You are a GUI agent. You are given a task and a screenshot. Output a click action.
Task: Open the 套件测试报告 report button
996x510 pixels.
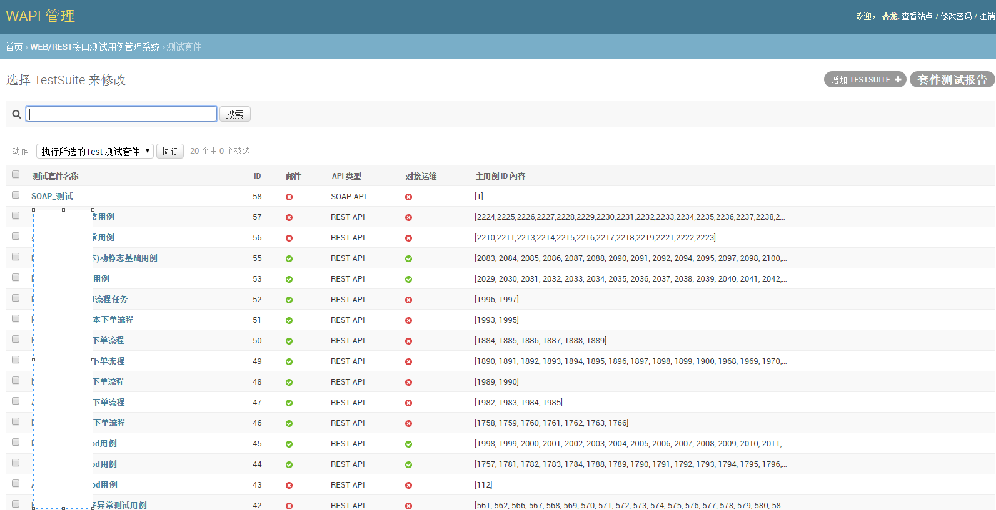tap(952, 79)
